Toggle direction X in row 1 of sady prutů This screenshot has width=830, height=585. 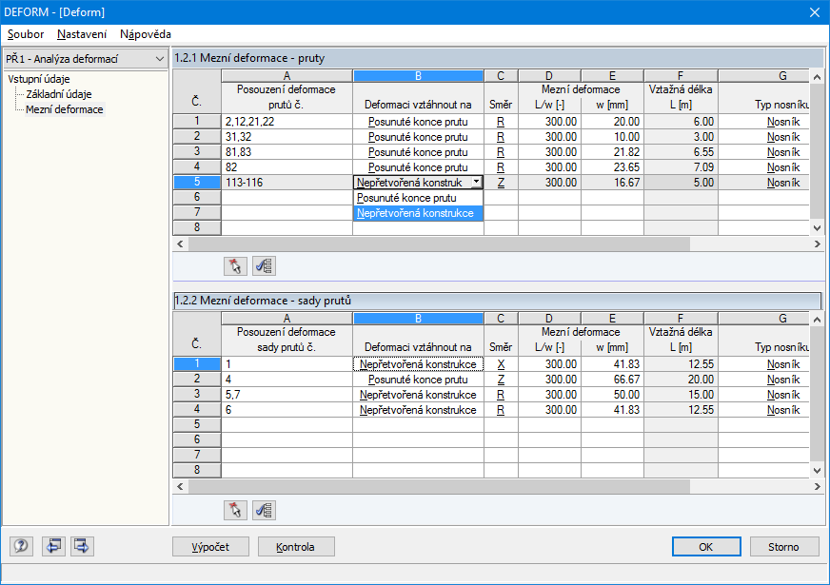(500, 363)
